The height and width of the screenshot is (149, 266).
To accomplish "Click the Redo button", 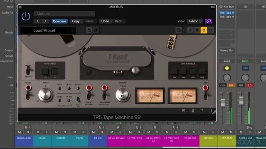I will (x=118, y=21).
